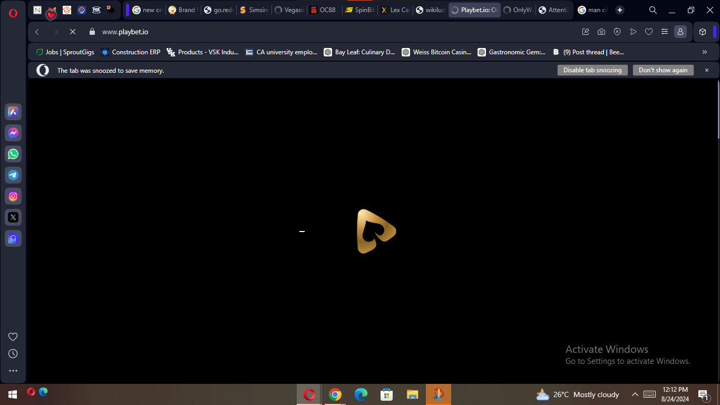Expand the bookmarks overflow chevron
The width and height of the screenshot is (720, 405).
pyautogui.click(x=705, y=52)
